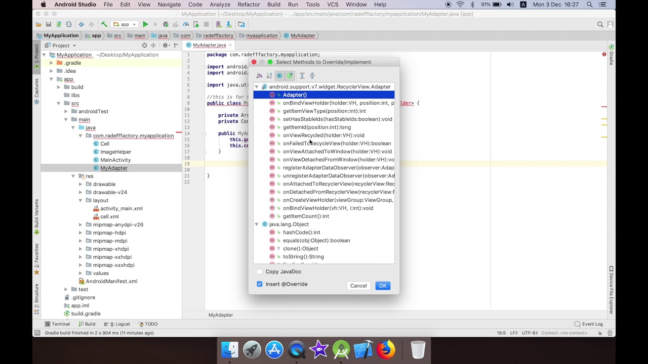The width and height of the screenshot is (648, 364).
Task: Open Spotlight search in the menu bar
Action: 590,5
